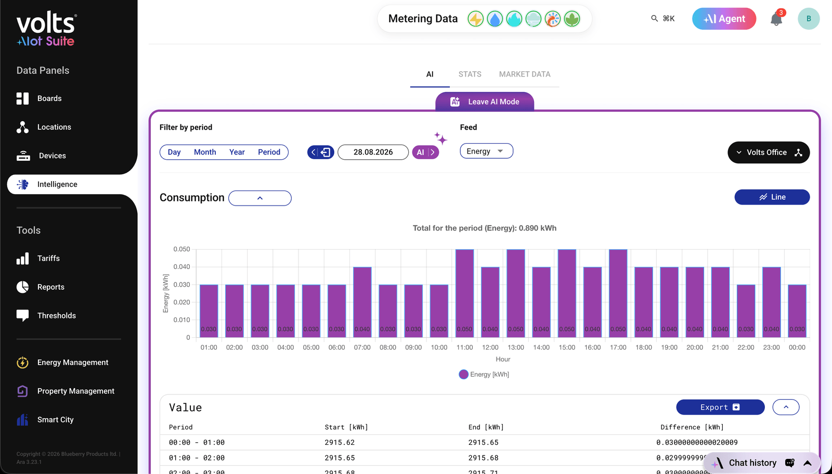Click the 01:00 - 02:00 period cell
Viewport: 832px width, 474px height.
197,458
